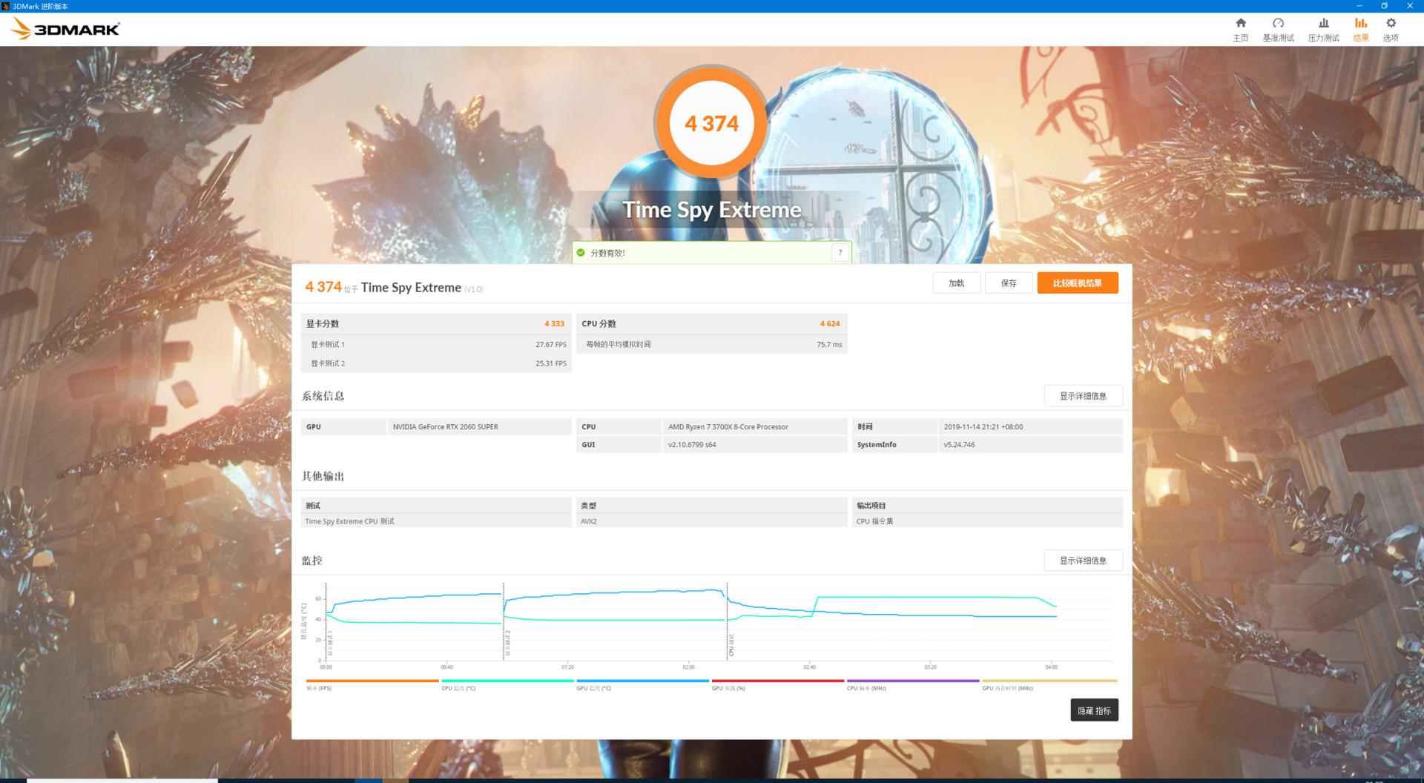This screenshot has height=783, width=1424.
Task: Restore down the 3DMark window
Action: coord(1384,6)
